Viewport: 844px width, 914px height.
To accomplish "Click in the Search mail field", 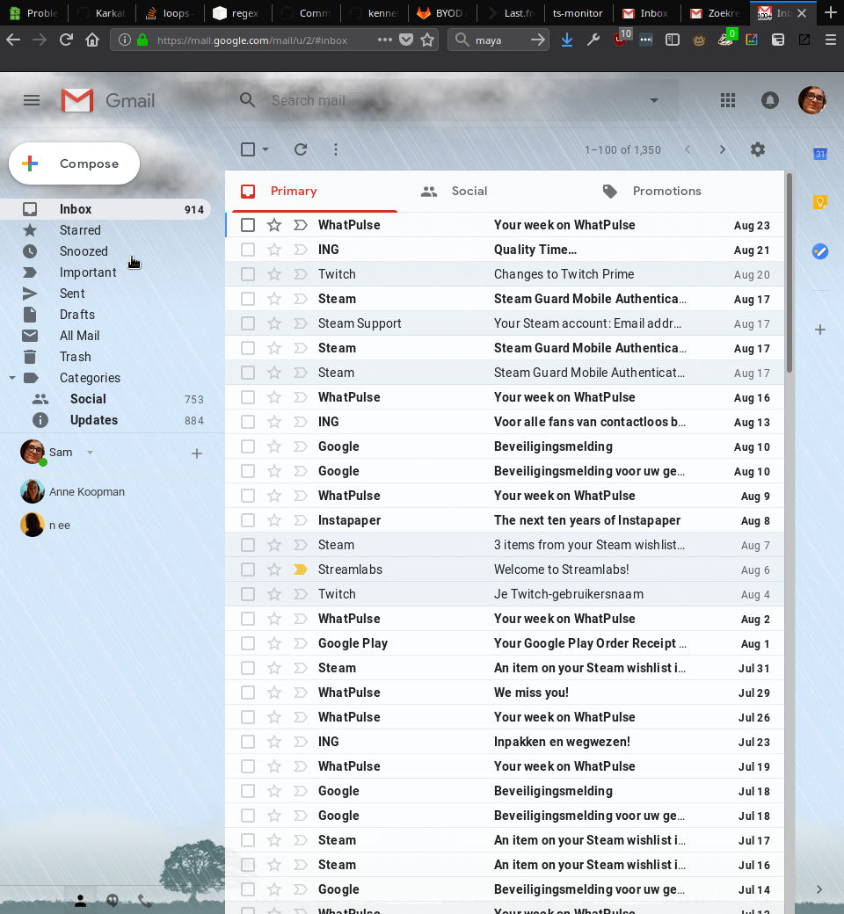I will [440, 100].
